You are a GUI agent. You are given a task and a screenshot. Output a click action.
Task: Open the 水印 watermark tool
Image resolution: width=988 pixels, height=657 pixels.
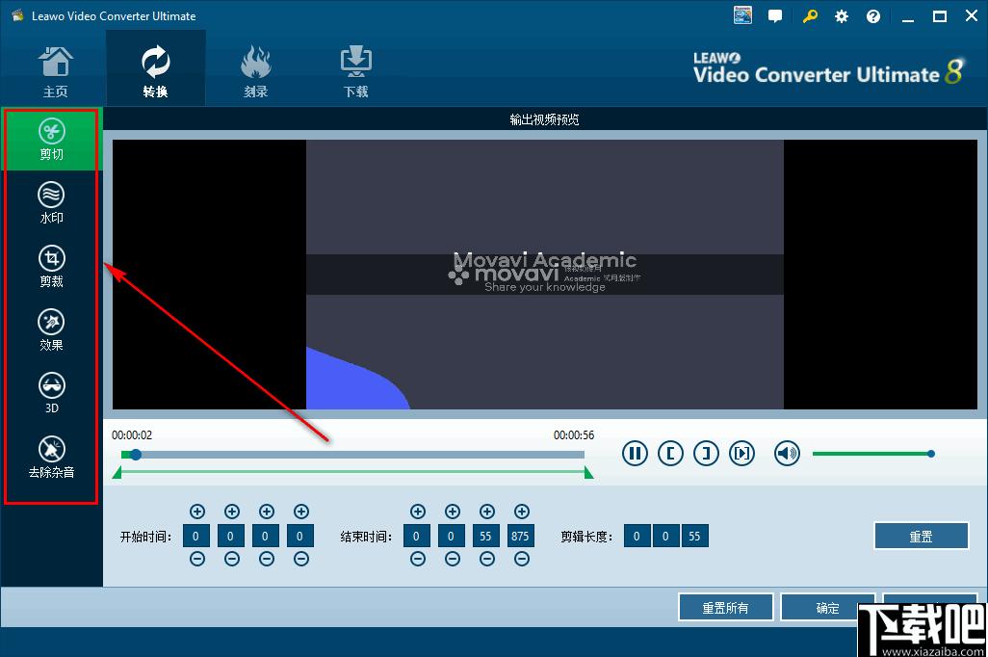tap(52, 203)
